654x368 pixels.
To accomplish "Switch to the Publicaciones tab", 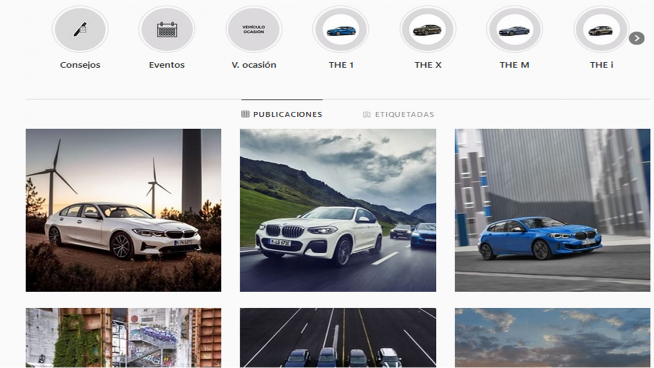I will [x=282, y=114].
